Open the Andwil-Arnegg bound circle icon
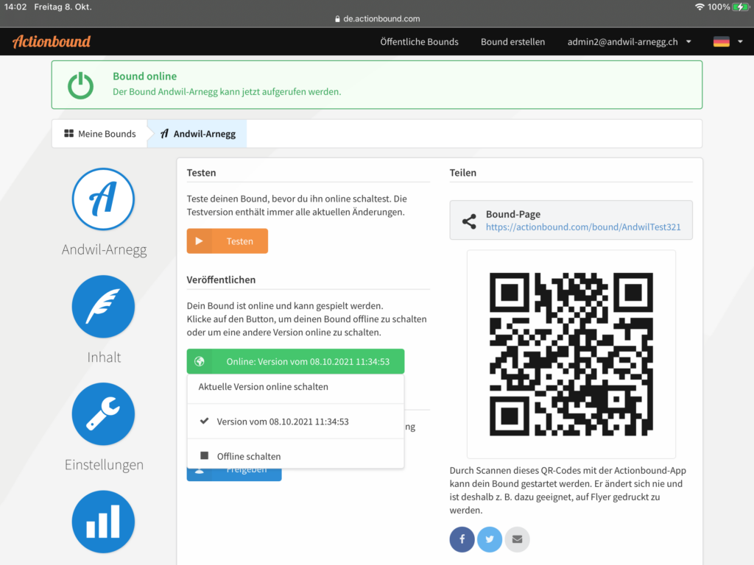This screenshot has height=565, width=754. pos(103,199)
